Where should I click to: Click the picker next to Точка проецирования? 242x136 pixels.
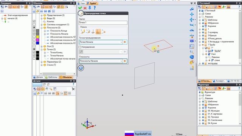pyautogui.click(x=125, y=42)
